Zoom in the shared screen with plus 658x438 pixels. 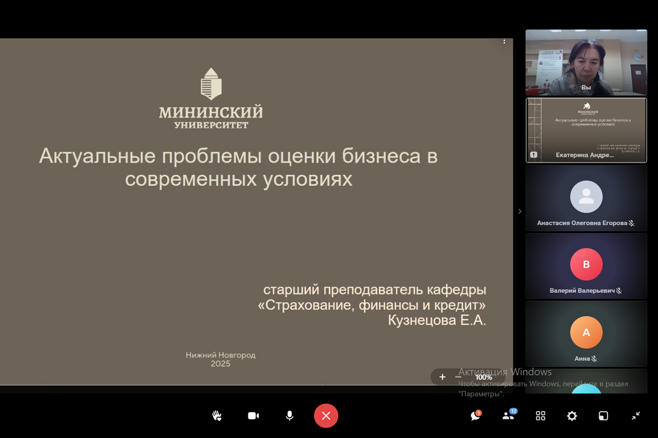point(443,377)
